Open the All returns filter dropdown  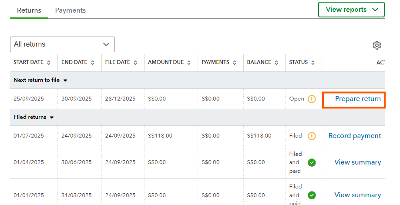62,44
